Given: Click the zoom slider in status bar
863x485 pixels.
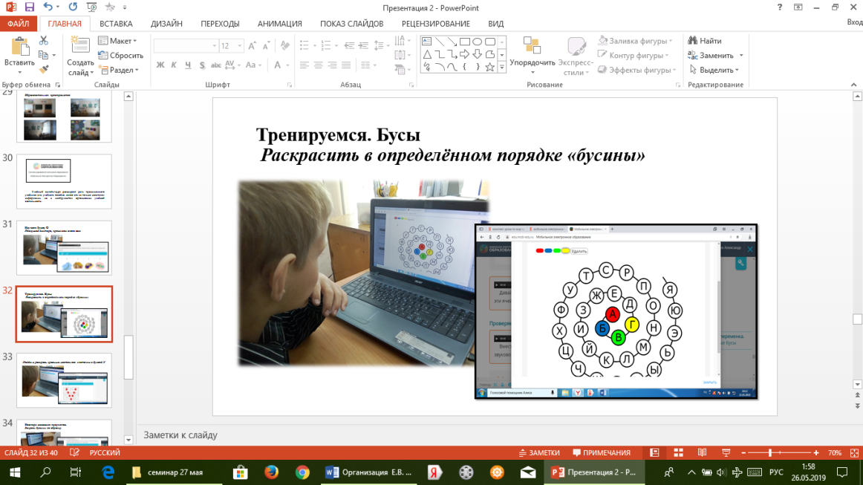Looking at the screenshot, I should (770, 452).
